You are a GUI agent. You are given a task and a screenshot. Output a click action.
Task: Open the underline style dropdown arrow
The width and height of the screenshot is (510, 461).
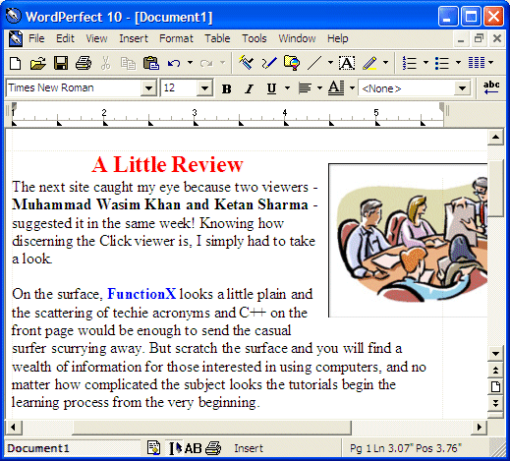287,87
